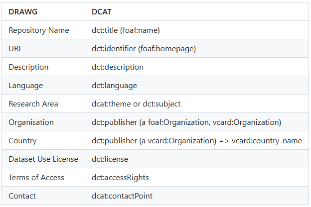
Task: Select the Terms of Access label
Action: (x=36, y=178)
